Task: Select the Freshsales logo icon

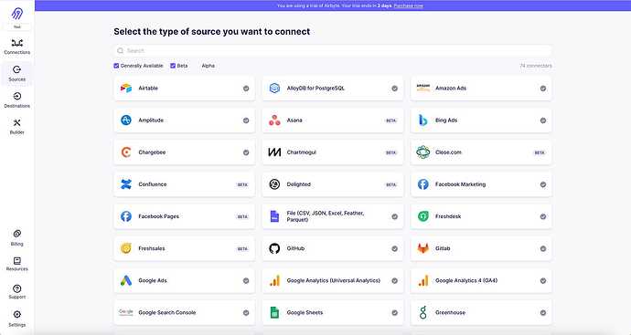Action: 126,248
